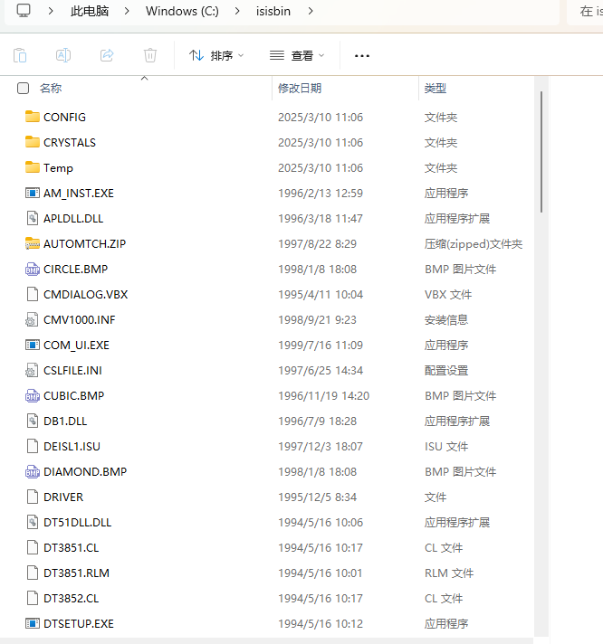The height and width of the screenshot is (644, 603).
Task: Click the AUTOMTCH.ZIP zipped folder icon
Action: point(33,243)
